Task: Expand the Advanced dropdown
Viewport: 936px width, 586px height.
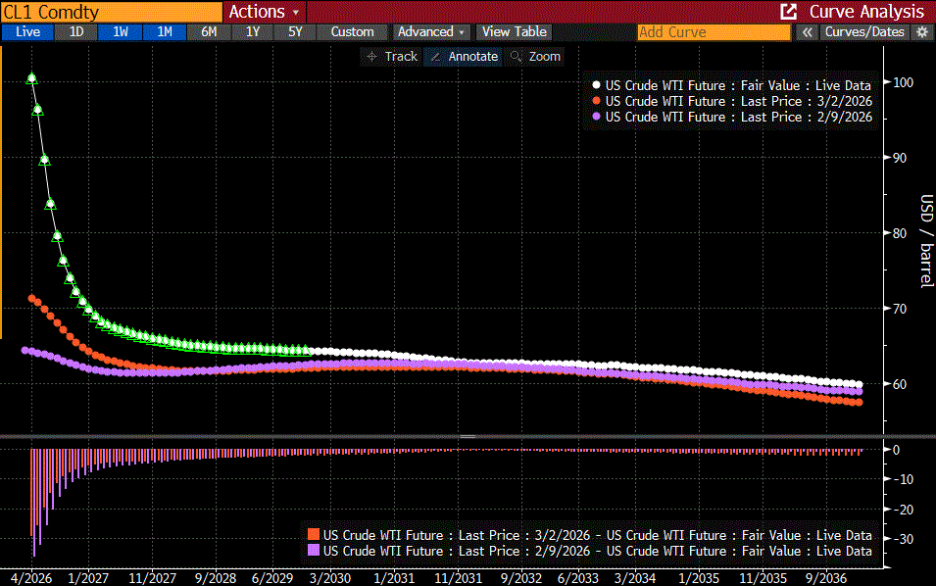Action: tap(430, 31)
